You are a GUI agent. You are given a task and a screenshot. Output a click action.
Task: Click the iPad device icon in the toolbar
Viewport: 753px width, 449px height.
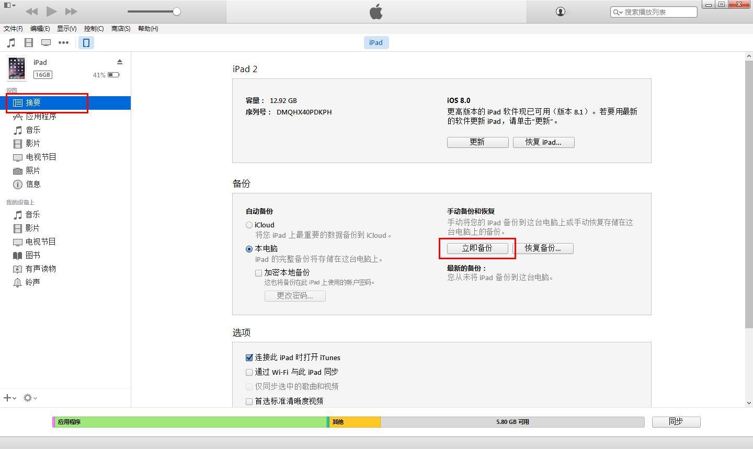point(86,42)
